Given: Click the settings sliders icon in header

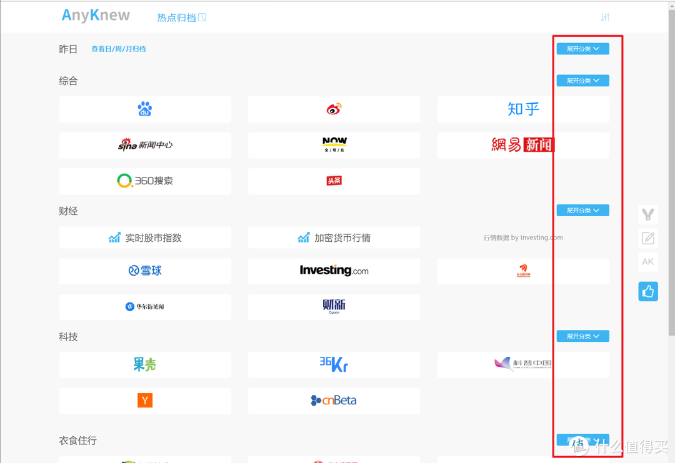Looking at the screenshot, I should tap(605, 17).
